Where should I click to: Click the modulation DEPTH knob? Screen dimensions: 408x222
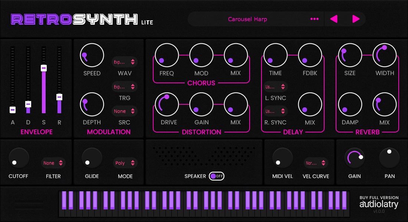[x=92, y=104]
